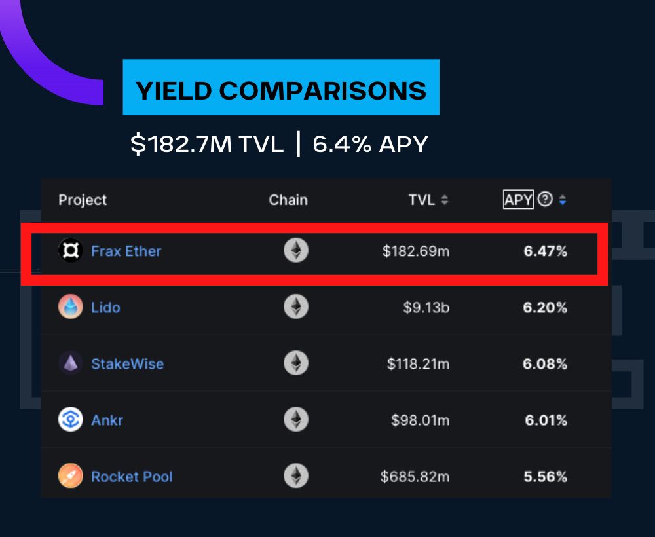Click the Frax Ether project logo icon
Image resolution: width=655 pixels, height=537 pixels.
click(x=70, y=251)
